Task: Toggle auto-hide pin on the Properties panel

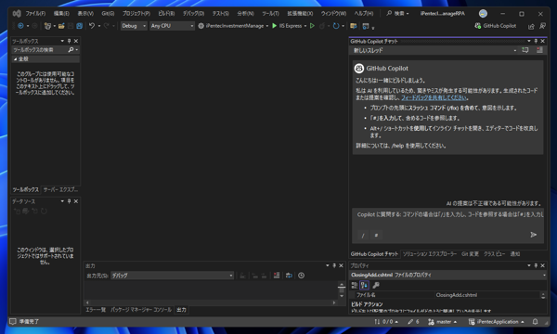Action: pyautogui.click(x=536, y=265)
